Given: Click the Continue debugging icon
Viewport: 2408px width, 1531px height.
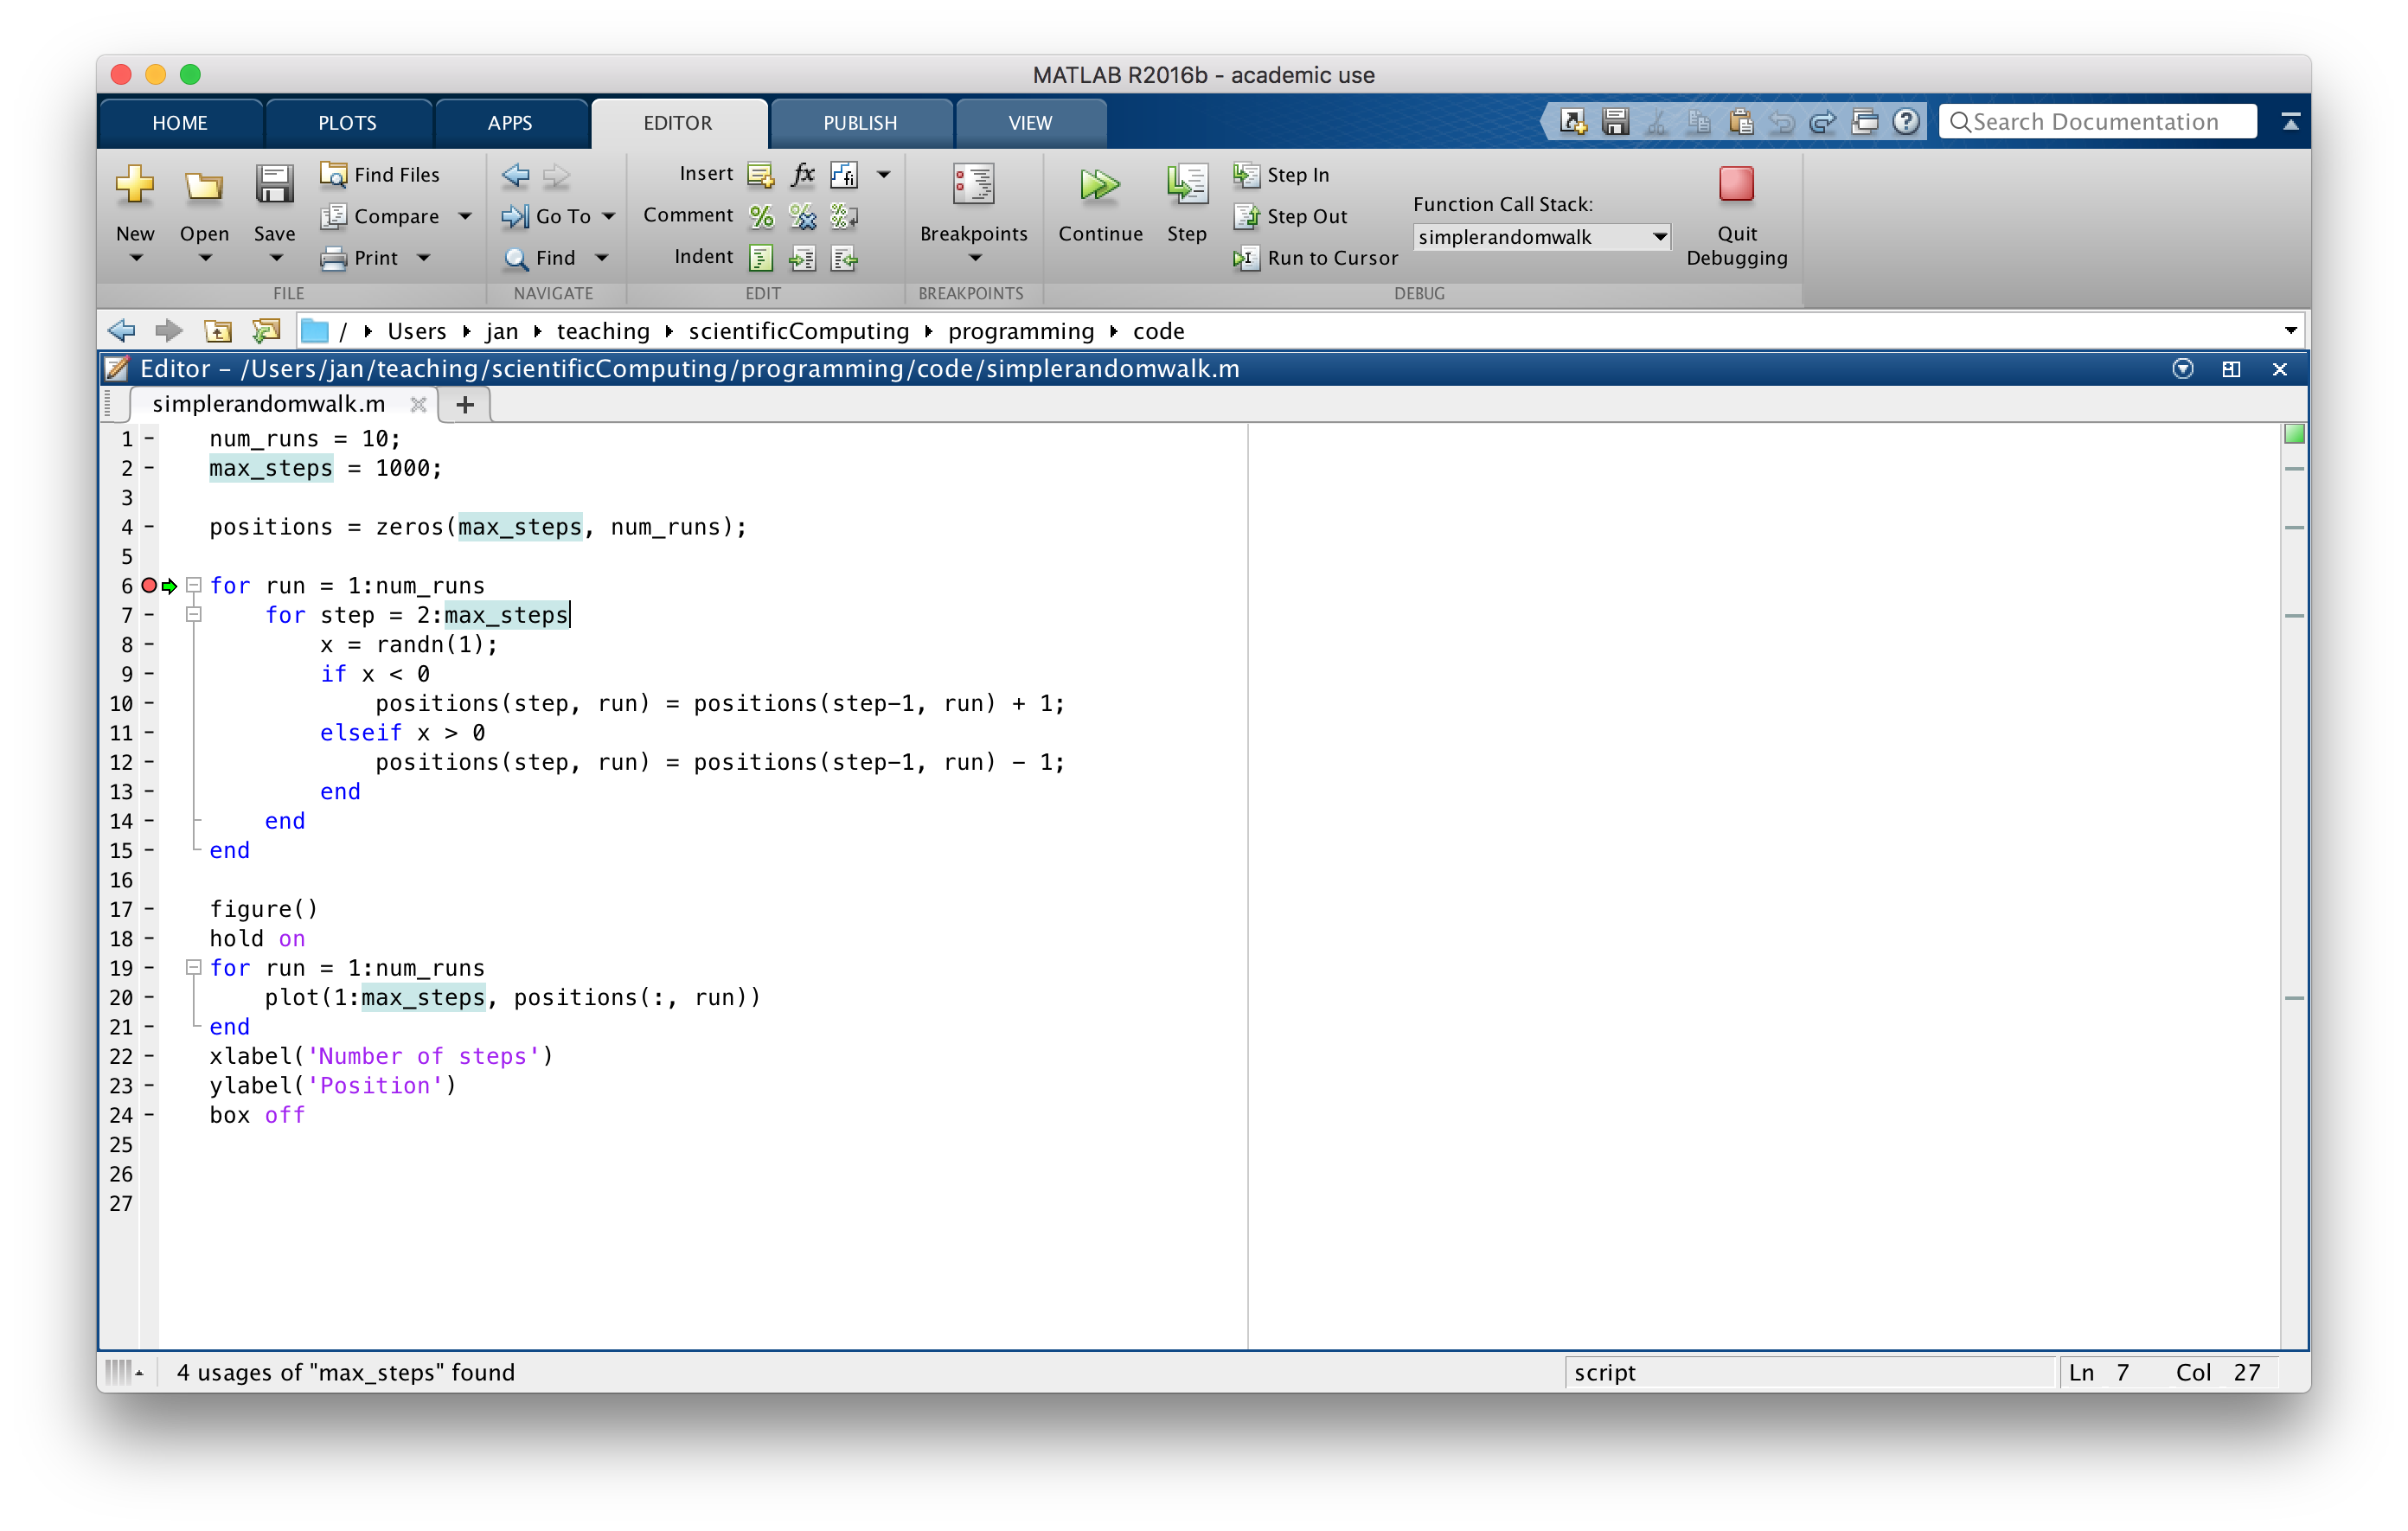Looking at the screenshot, I should coord(1099,186).
